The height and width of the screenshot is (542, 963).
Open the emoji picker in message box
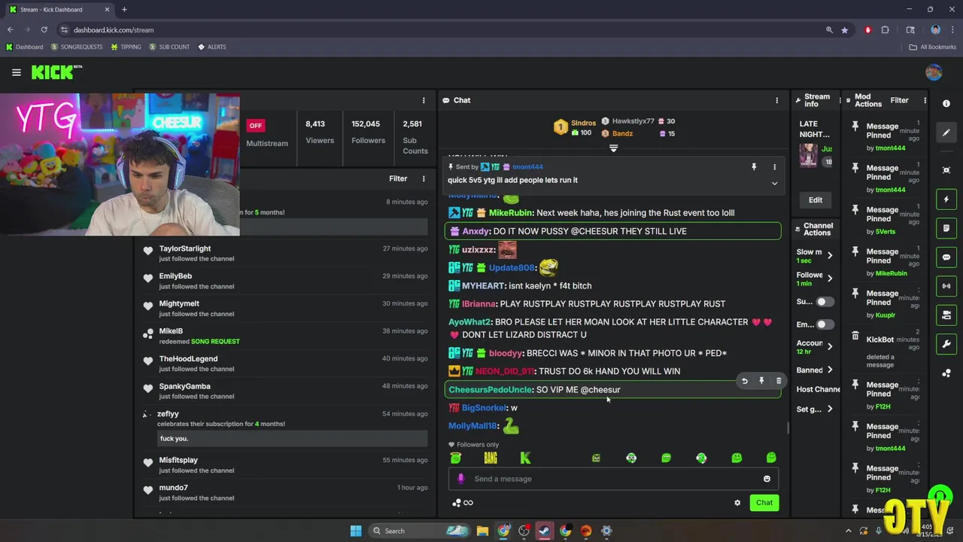pyautogui.click(x=767, y=479)
